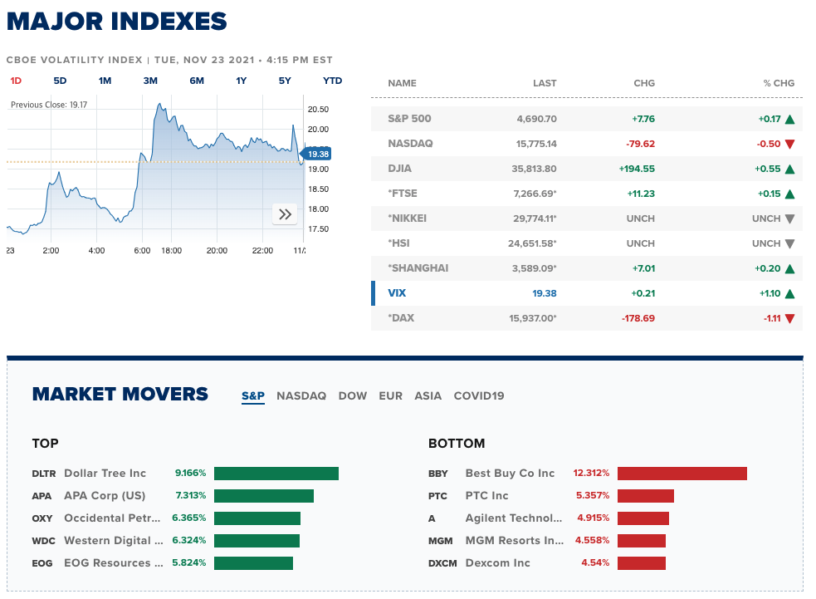The width and height of the screenshot is (816, 599).
Task: Open DXCM ticker in bottom movers
Action: [x=442, y=563]
